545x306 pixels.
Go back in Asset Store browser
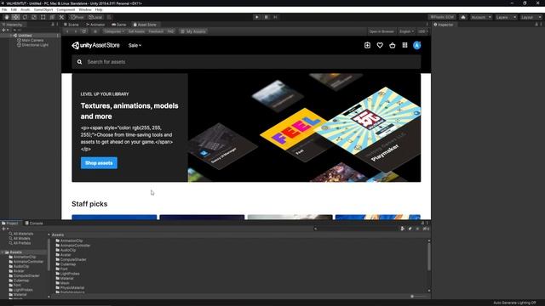[67, 31]
